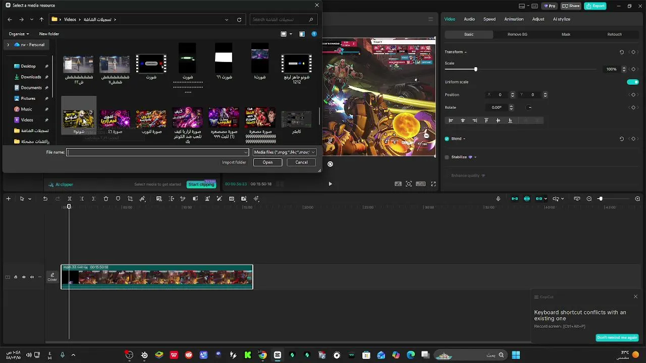Image resolution: width=646 pixels, height=363 pixels.
Task: Collapse the Transform section
Action: pos(465,52)
